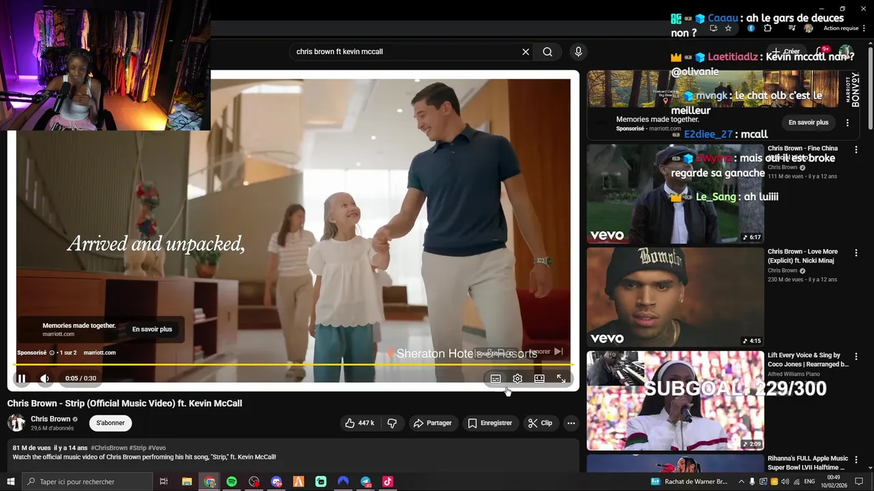Open Chris Brown channel avatar
This screenshot has width=874, height=491.
coord(16,423)
